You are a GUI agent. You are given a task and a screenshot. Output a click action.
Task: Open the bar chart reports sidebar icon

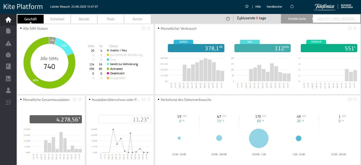(x=8, y=79)
